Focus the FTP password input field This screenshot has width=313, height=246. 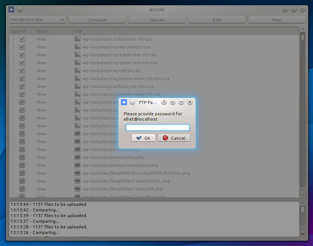pyautogui.click(x=157, y=127)
